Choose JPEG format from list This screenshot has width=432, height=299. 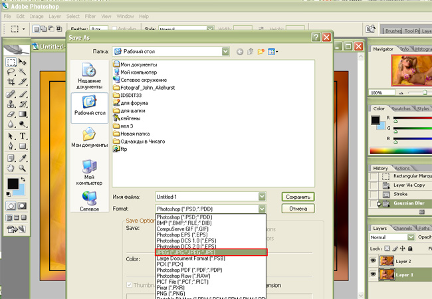(x=211, y=252)
